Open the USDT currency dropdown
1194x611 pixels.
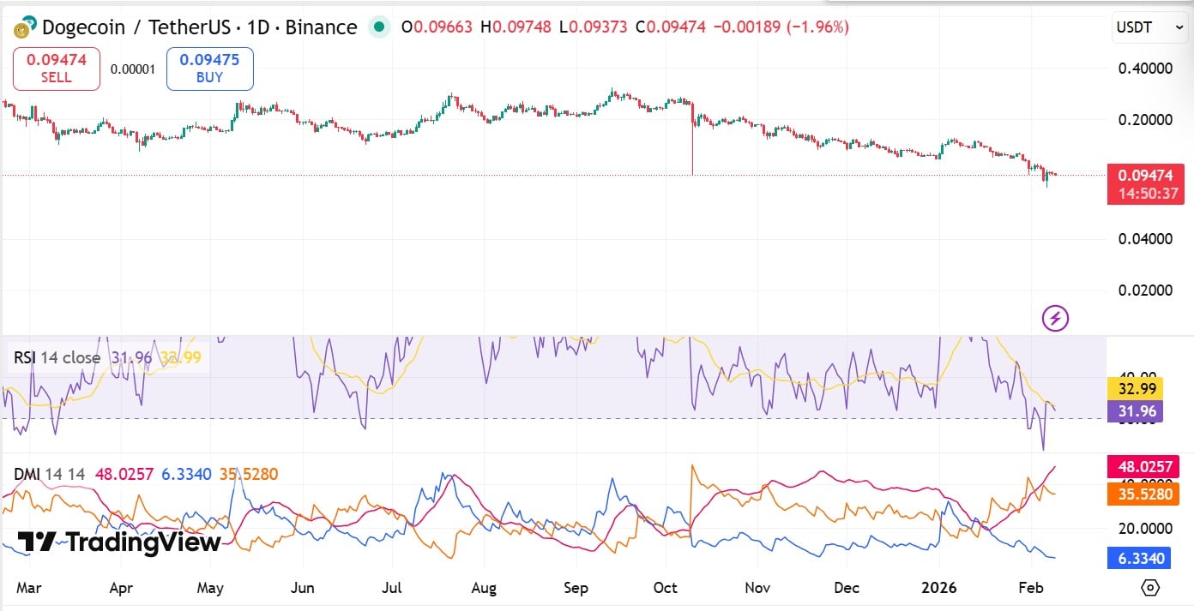click(1149, 27)
